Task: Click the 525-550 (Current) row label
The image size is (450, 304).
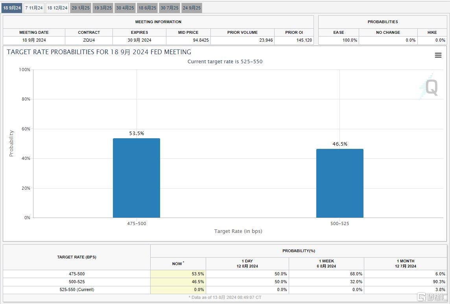Action: tap(77, 289)
